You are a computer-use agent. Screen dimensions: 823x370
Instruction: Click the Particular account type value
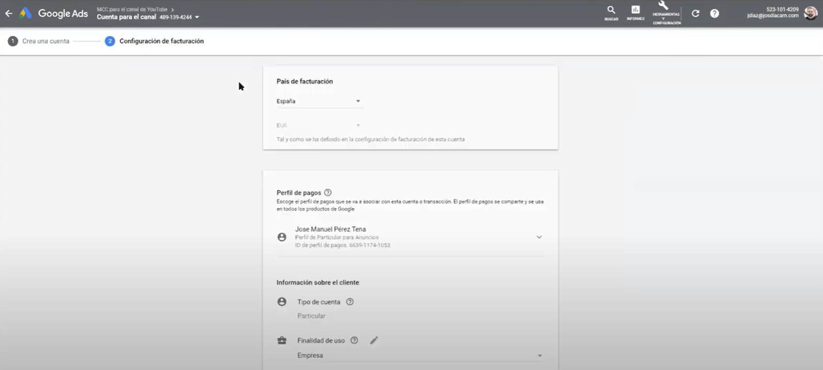(x=311, y=316)
